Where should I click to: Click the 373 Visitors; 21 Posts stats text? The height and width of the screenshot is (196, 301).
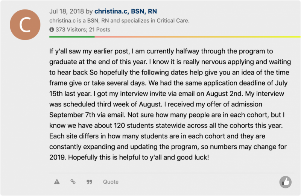coord(83,30)
